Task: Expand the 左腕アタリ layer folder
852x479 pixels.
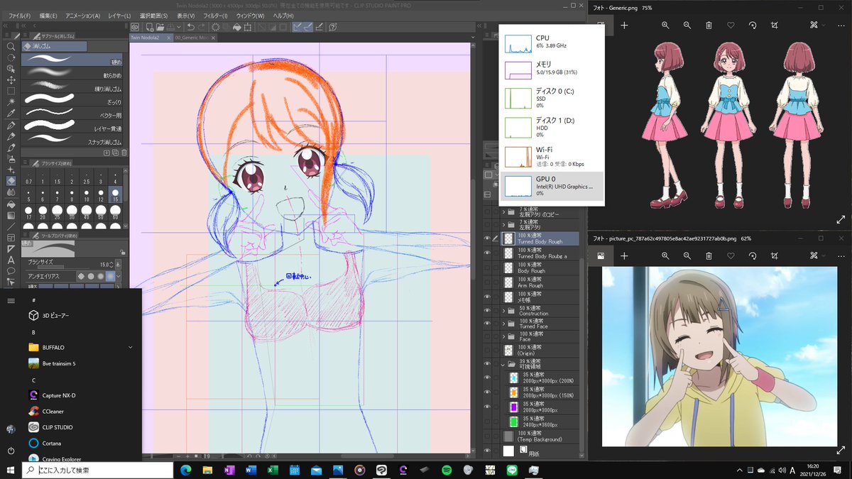Action: [505, 225]
